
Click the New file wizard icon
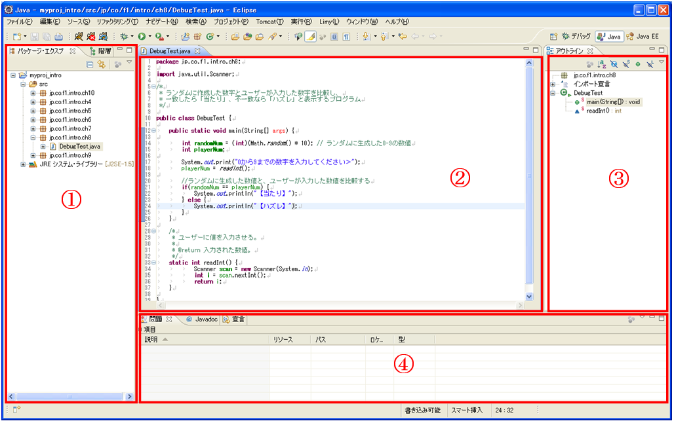[x=16, y=37]
